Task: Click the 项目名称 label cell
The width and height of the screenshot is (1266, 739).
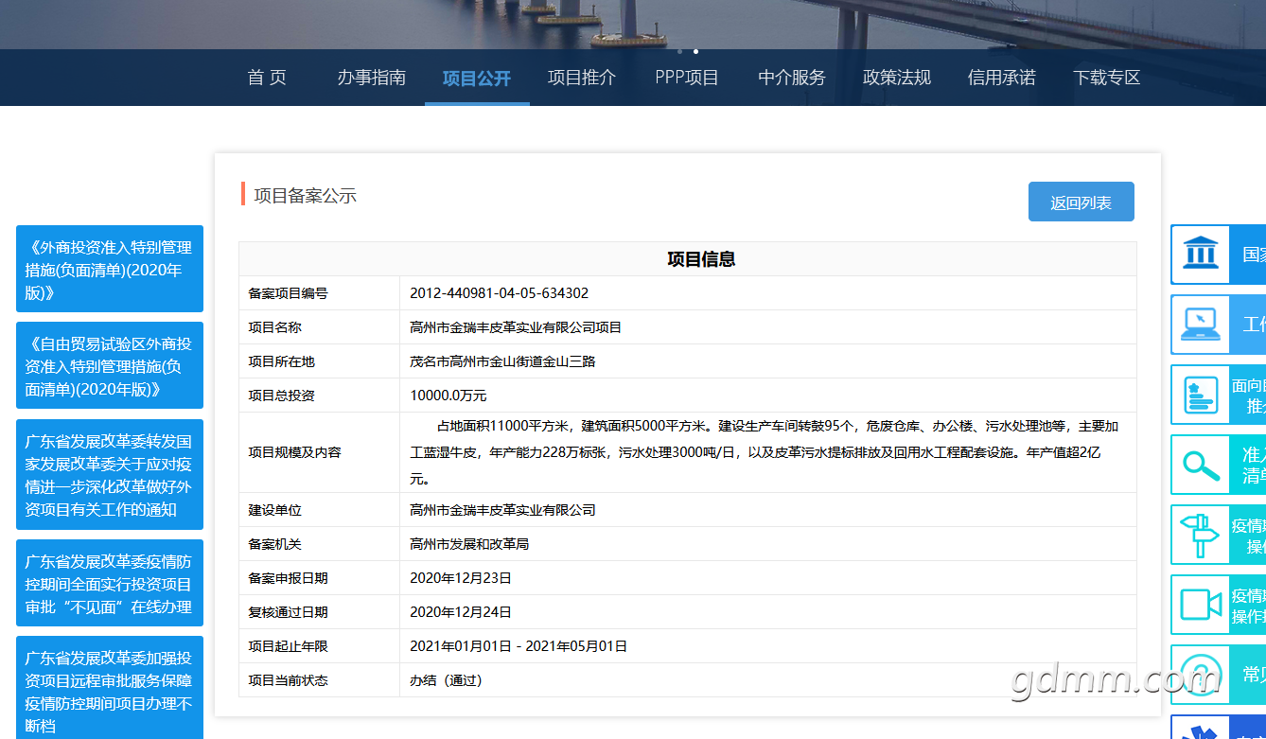Action: click(319, 327)
